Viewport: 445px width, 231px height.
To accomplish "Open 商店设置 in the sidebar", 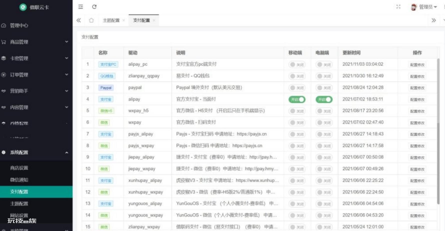I will point(19,168).
